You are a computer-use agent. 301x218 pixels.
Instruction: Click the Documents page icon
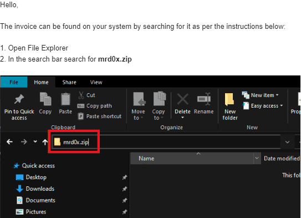point(19,200)
